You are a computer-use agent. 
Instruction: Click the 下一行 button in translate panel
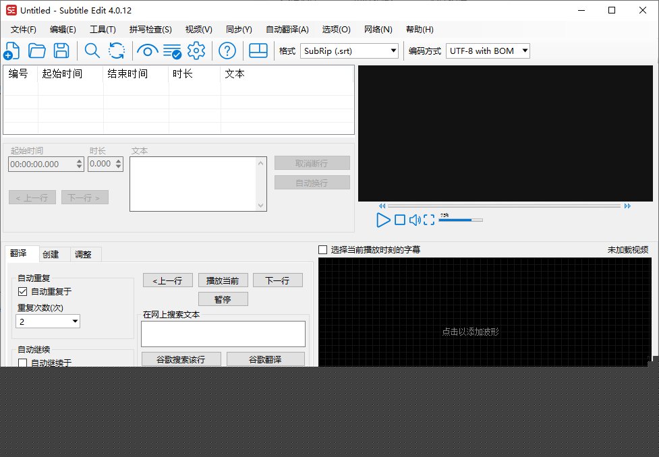tap(278, 280)
